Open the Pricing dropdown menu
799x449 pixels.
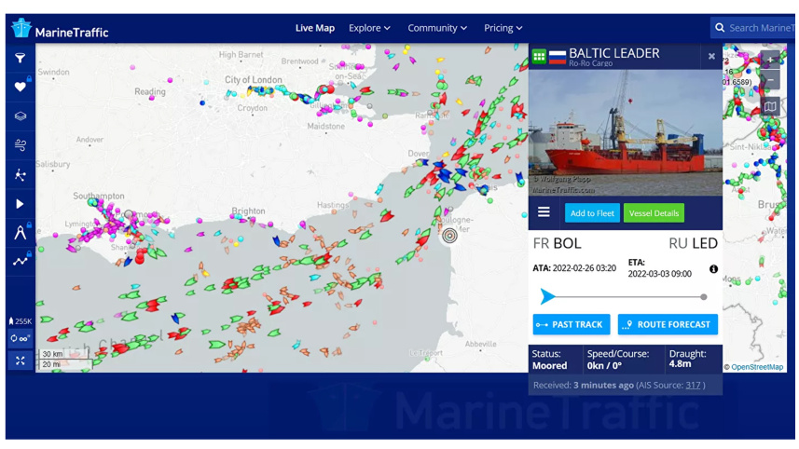click(x=503, y=28)
